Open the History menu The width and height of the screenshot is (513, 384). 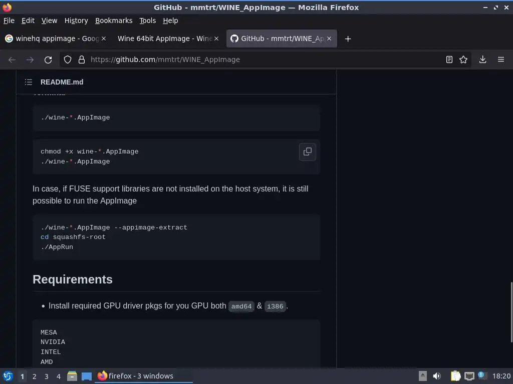(76, 20)
